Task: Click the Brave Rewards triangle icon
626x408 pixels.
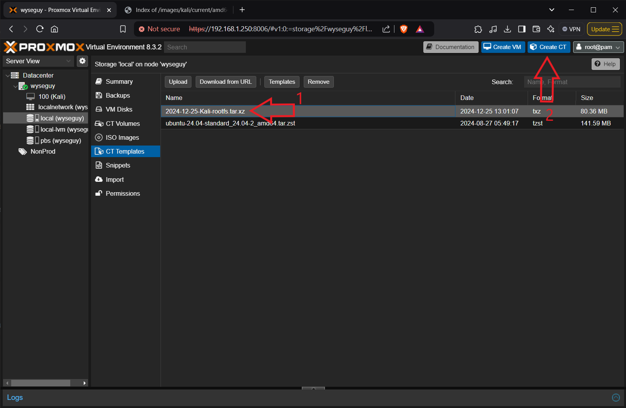Action: [x=420, y=29]
